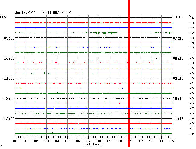Click the 15 minute axis tick label
The image size is (196, 149).
172,141
